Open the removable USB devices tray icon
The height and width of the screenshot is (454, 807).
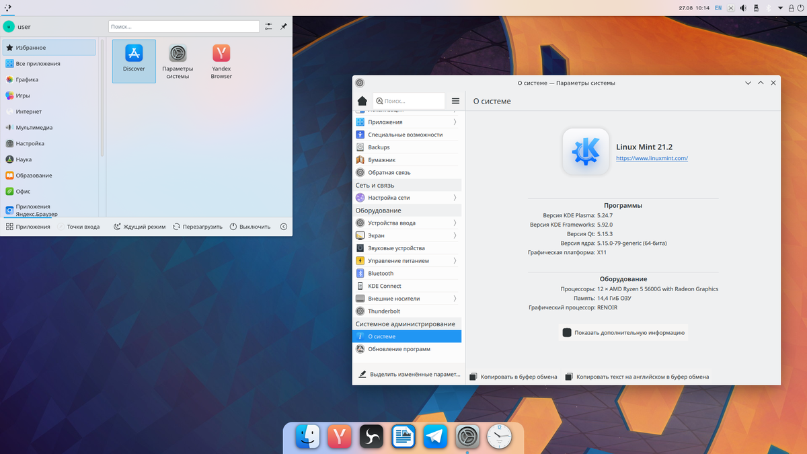756,8
